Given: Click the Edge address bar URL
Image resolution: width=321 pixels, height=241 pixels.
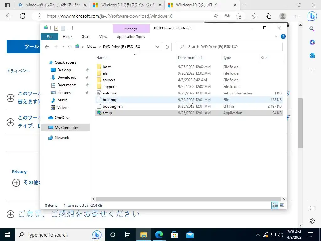Looking at the screenshot, I should [109, 16].
